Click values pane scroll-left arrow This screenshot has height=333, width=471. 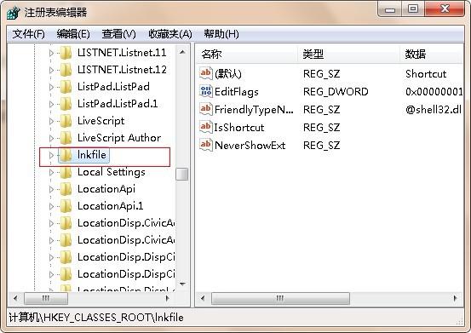[203, 298]
